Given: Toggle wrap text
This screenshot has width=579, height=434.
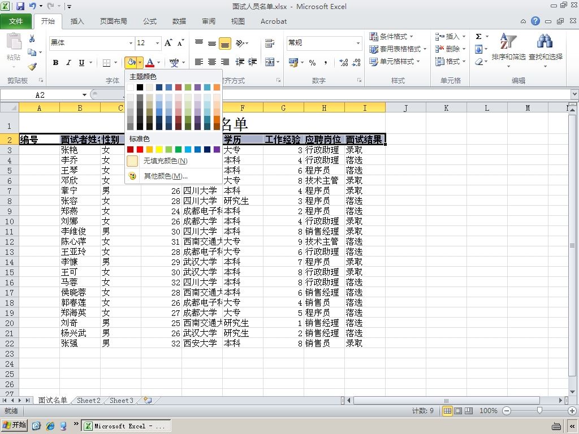Looking at the screenshot, I should pos(270,43).
